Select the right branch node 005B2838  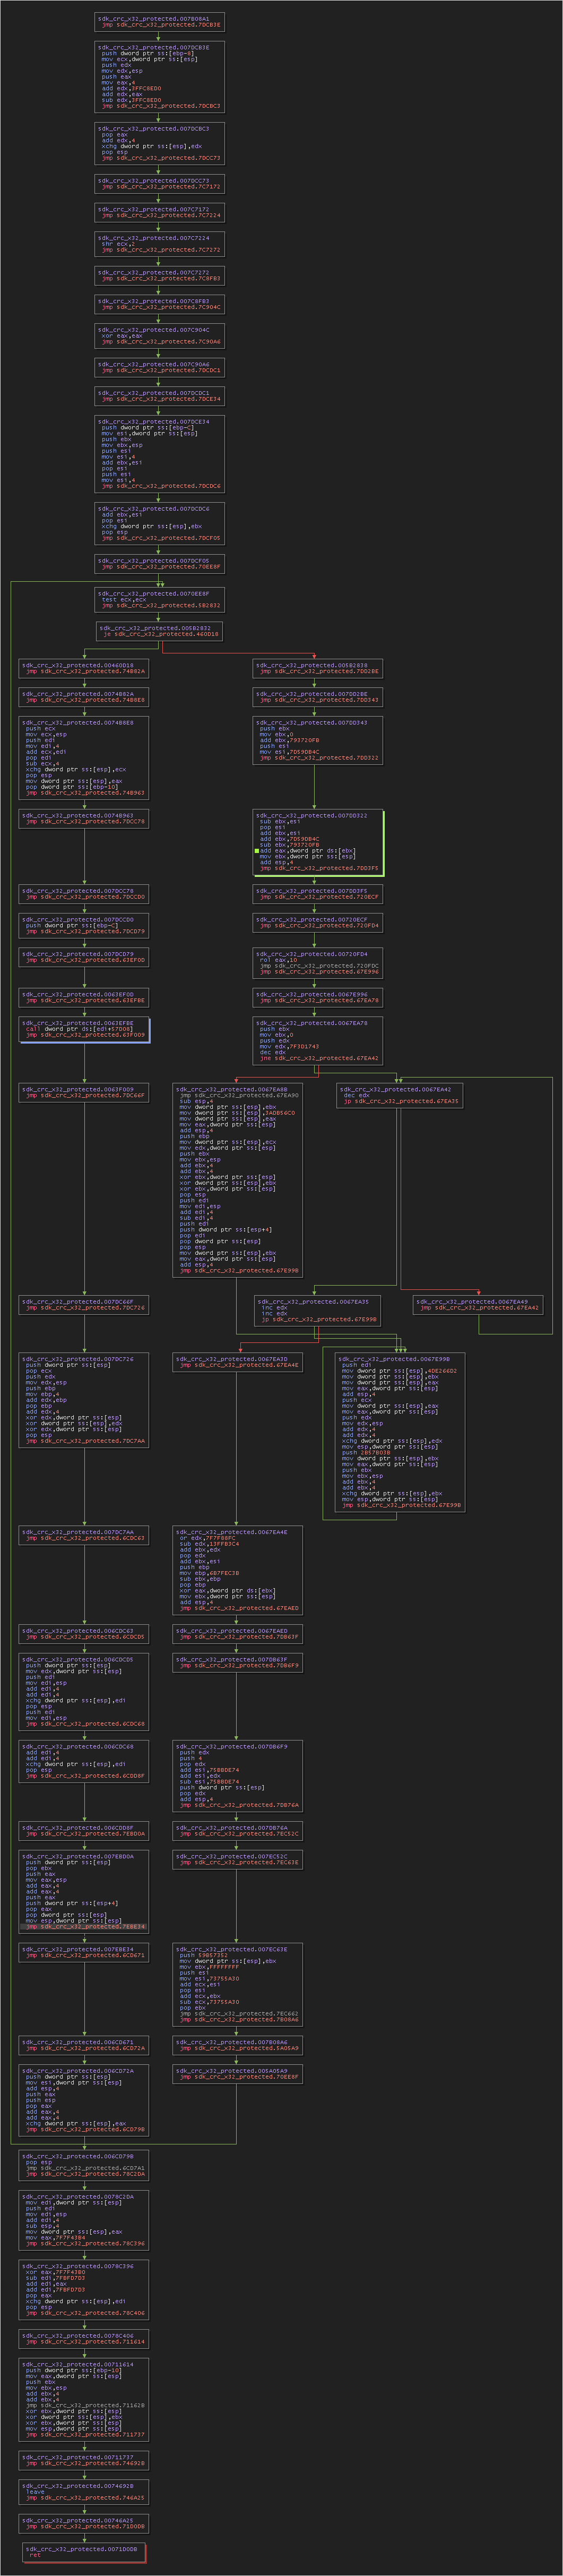pos(318,668)
